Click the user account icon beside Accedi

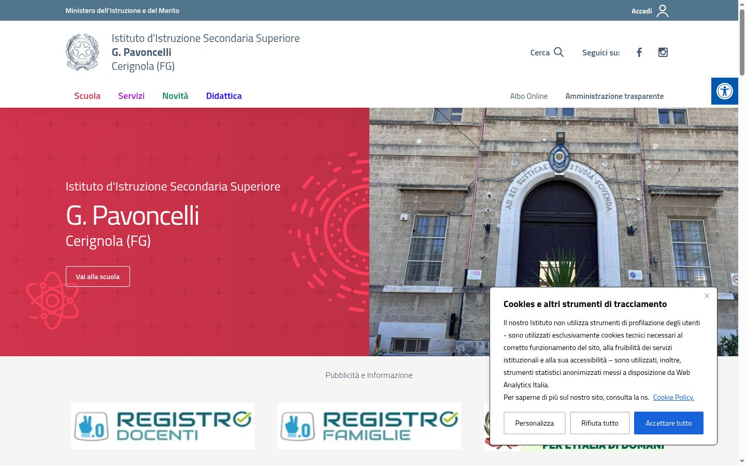[663, 11]
